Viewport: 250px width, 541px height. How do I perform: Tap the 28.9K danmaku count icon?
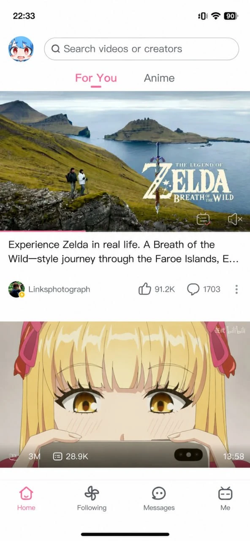(x=57, y=456)
